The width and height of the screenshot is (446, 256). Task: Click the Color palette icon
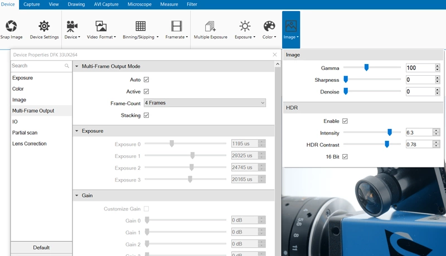269,26
